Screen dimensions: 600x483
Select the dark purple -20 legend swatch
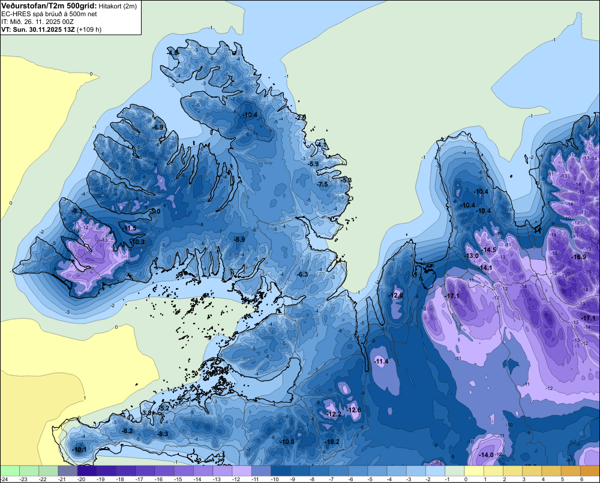(x=87, y=470)
